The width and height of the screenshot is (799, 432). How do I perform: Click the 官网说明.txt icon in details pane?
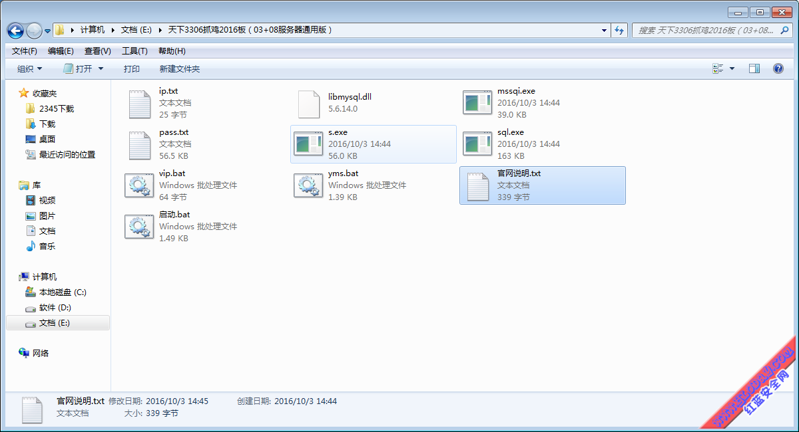33,409
